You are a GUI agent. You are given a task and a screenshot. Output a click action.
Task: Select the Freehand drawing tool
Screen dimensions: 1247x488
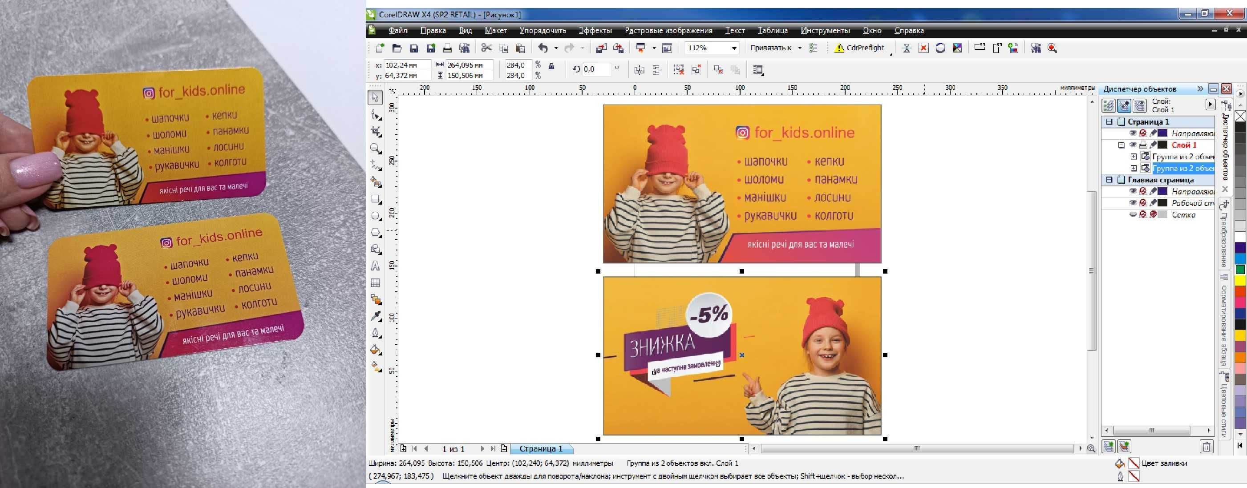(x=375, y=165)
